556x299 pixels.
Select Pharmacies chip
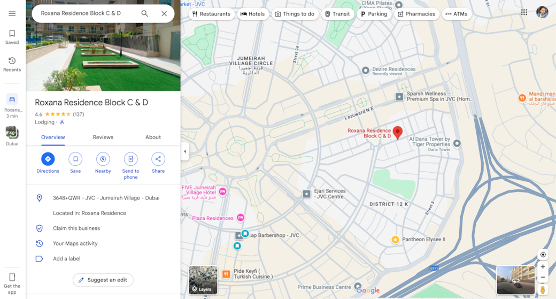pos(416,14)
